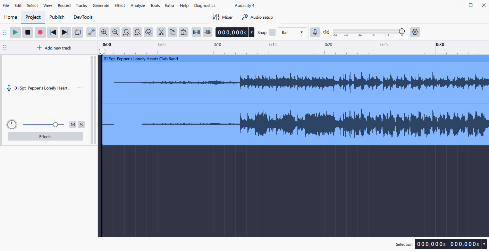Image resolution: width=489 pixels, height=251 pixels.
Task: Open the Extra menu
Action: pyautogui.click(x=170, y=6)
